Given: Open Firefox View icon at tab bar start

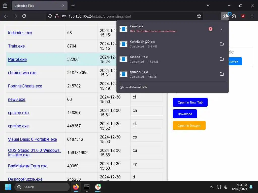Looking at the screenshot, I should pos(5,6).
